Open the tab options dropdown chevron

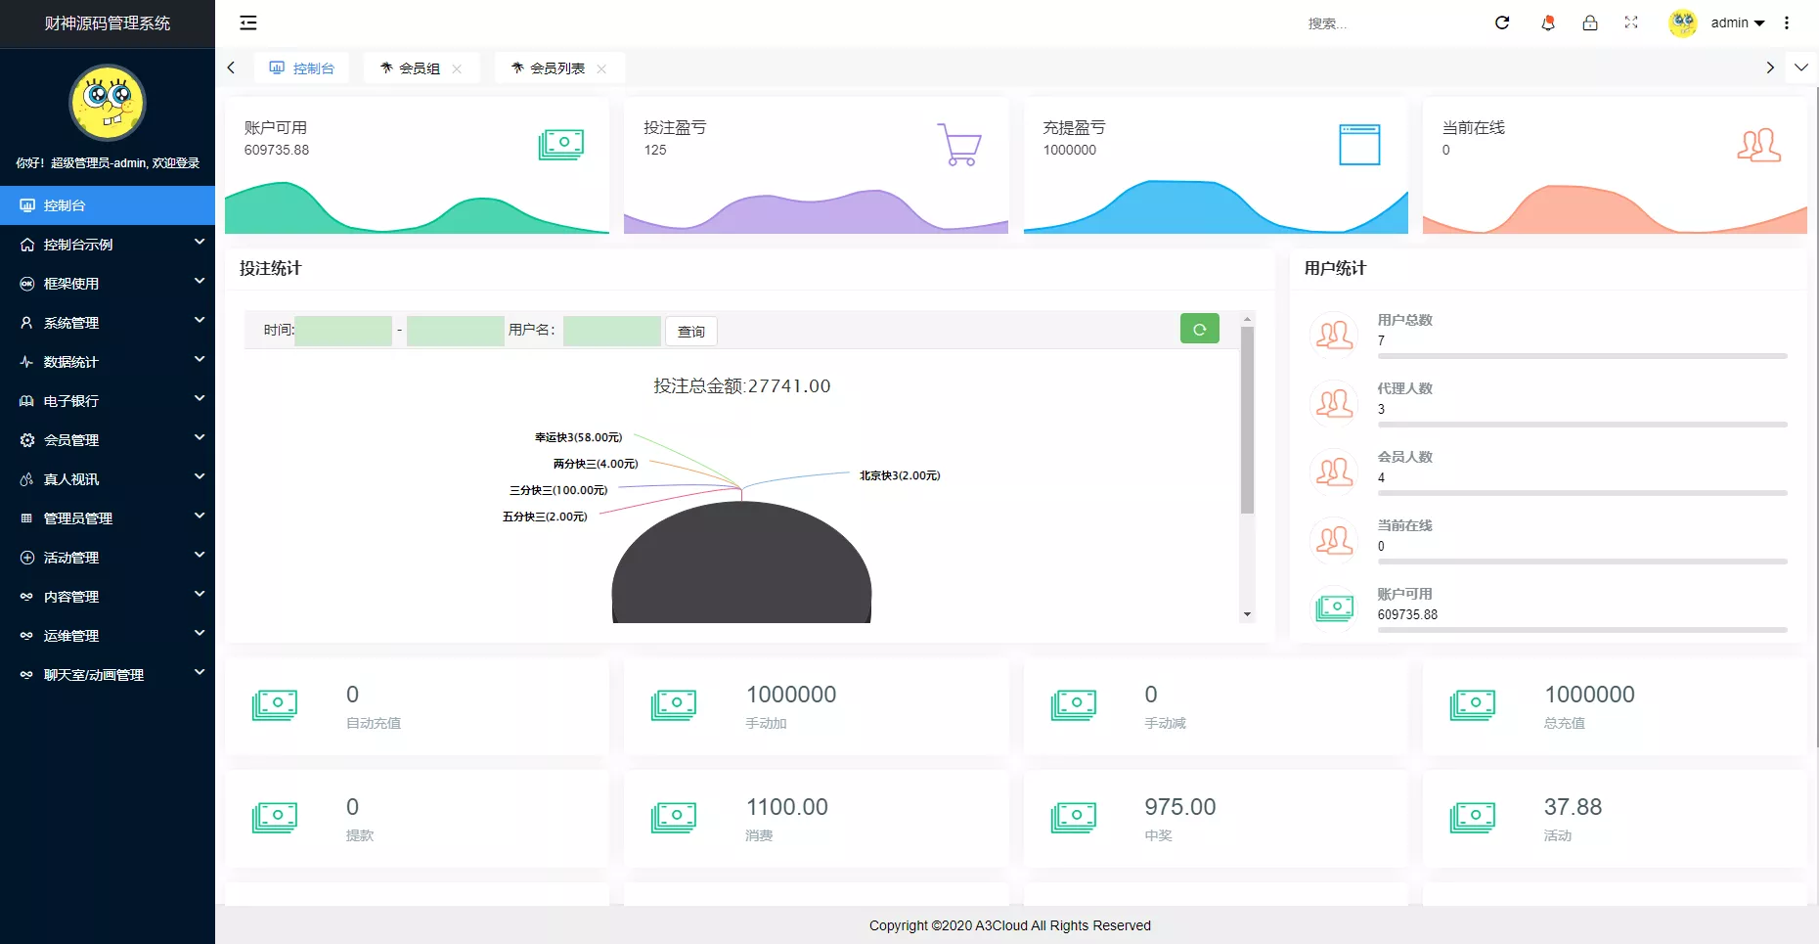[x=1801, y=67]
